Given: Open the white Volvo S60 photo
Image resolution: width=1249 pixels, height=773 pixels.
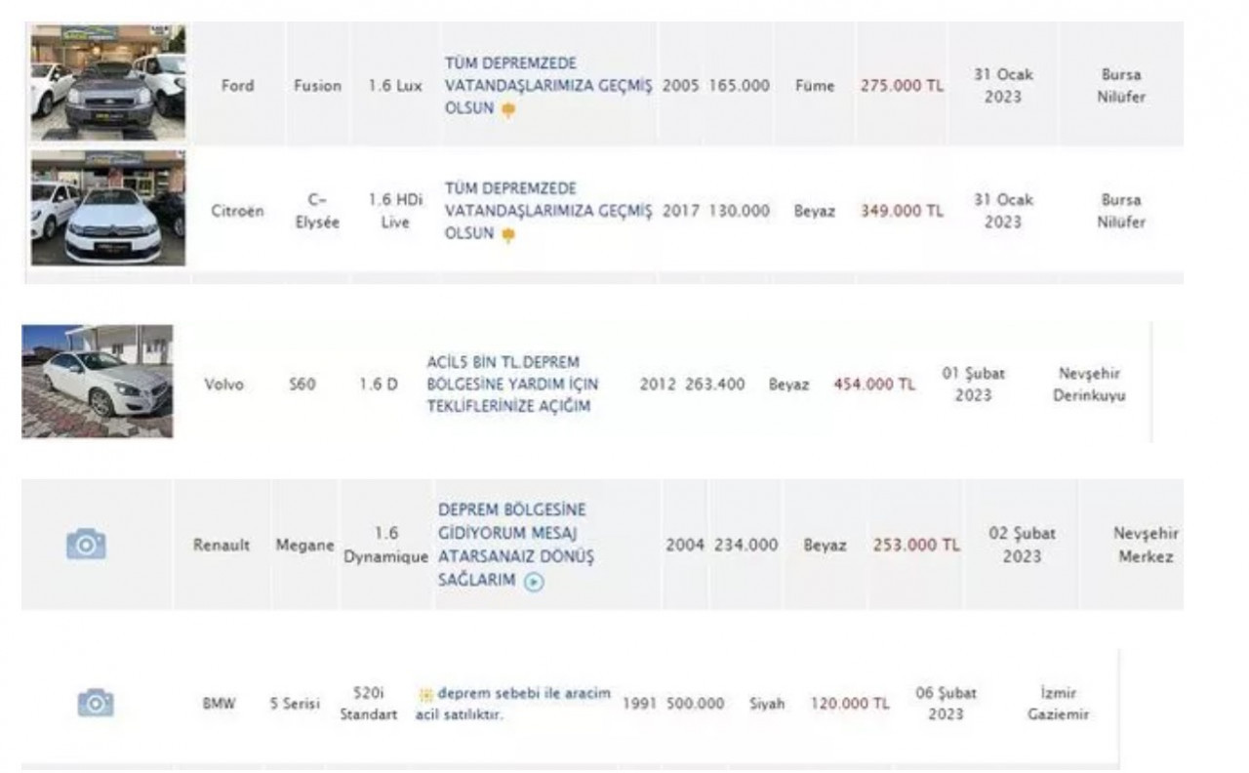Looking at the screenshot, I should pos(98,382).
